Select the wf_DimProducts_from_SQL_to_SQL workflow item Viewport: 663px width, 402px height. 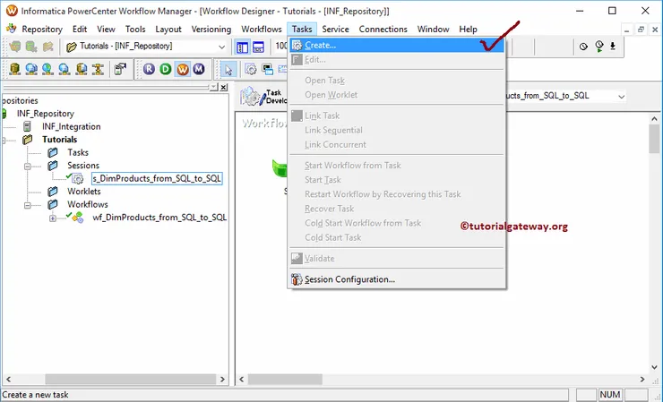(159, 218)
